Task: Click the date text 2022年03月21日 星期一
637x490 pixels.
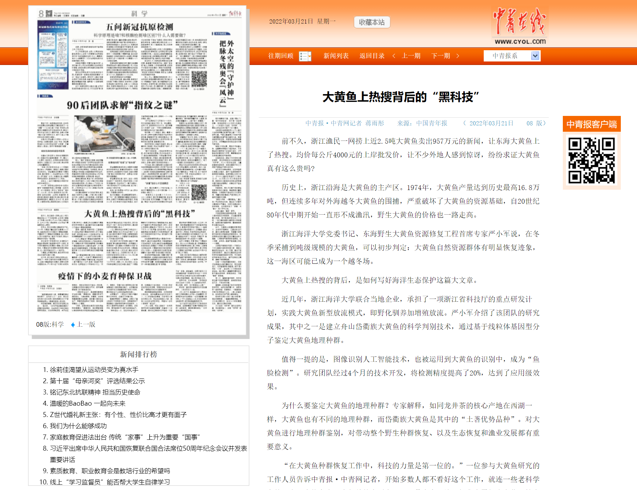Action: click(302, 21)
